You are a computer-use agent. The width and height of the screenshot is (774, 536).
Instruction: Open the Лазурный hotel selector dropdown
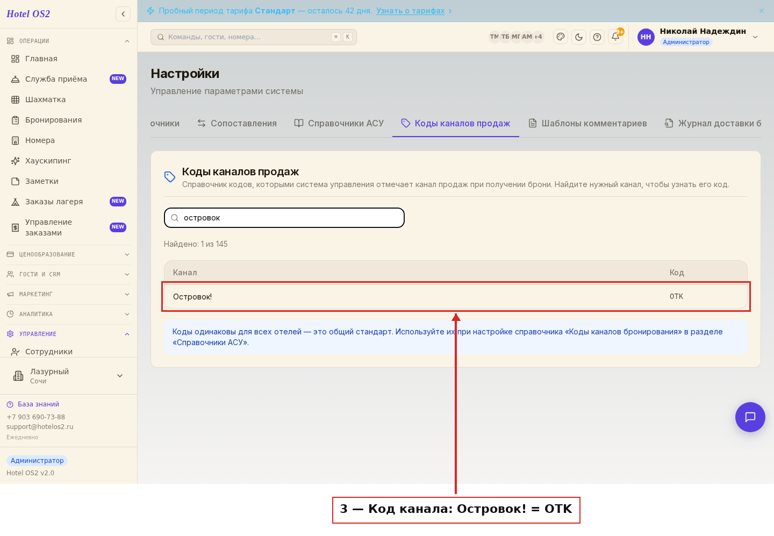(x=68, y=376)
